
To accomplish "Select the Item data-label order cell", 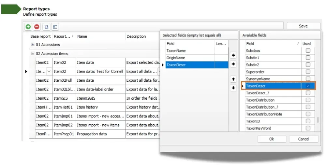I will click(x=101, y=89).
